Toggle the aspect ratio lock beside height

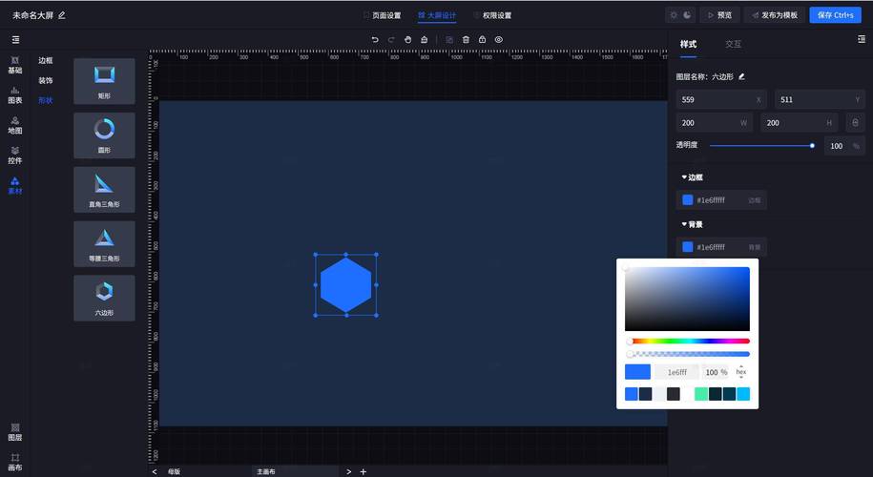click(x=855, y=122)
